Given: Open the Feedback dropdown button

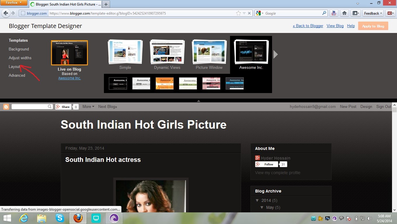Looking at the screenshot, I should [x=373, y=13].
